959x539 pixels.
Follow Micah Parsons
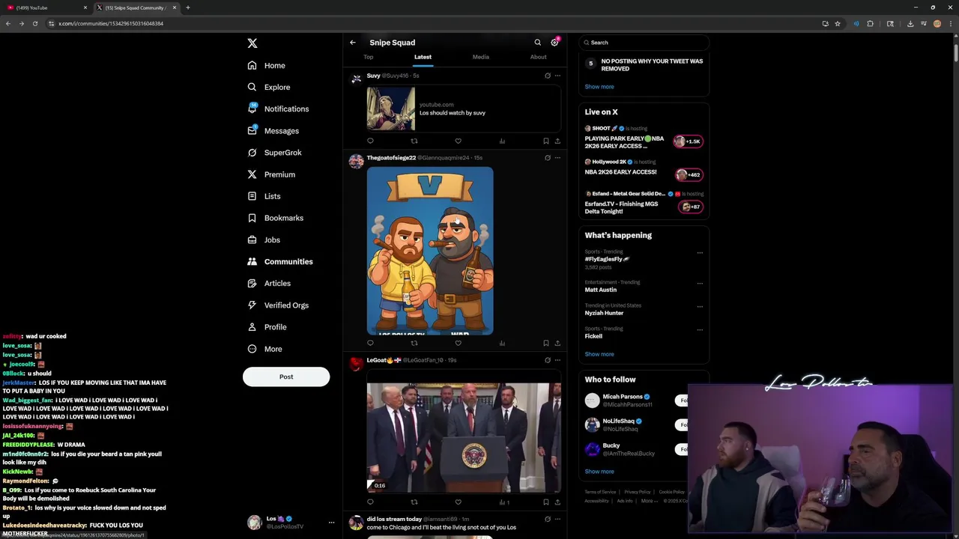click(x=681, y=401)
